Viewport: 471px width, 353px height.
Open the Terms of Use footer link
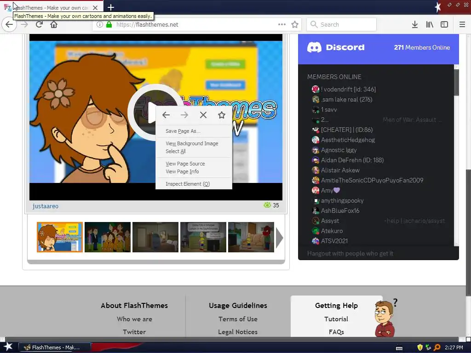(238, 319)
